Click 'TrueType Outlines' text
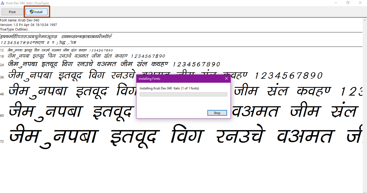The height and width of the screenshot is (193, 367). (x=14, y=29)
